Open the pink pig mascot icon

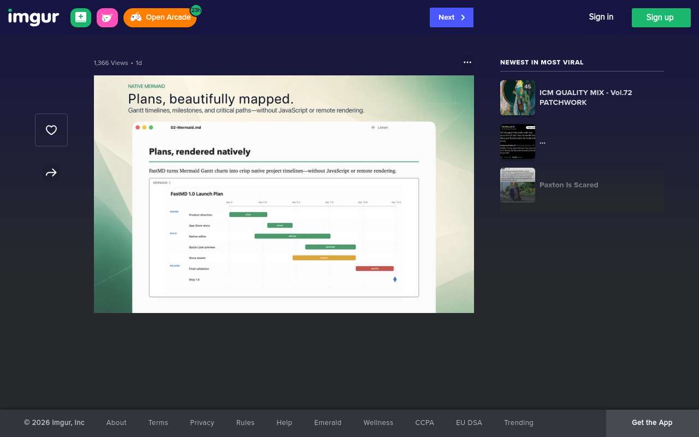click(107, 17)
